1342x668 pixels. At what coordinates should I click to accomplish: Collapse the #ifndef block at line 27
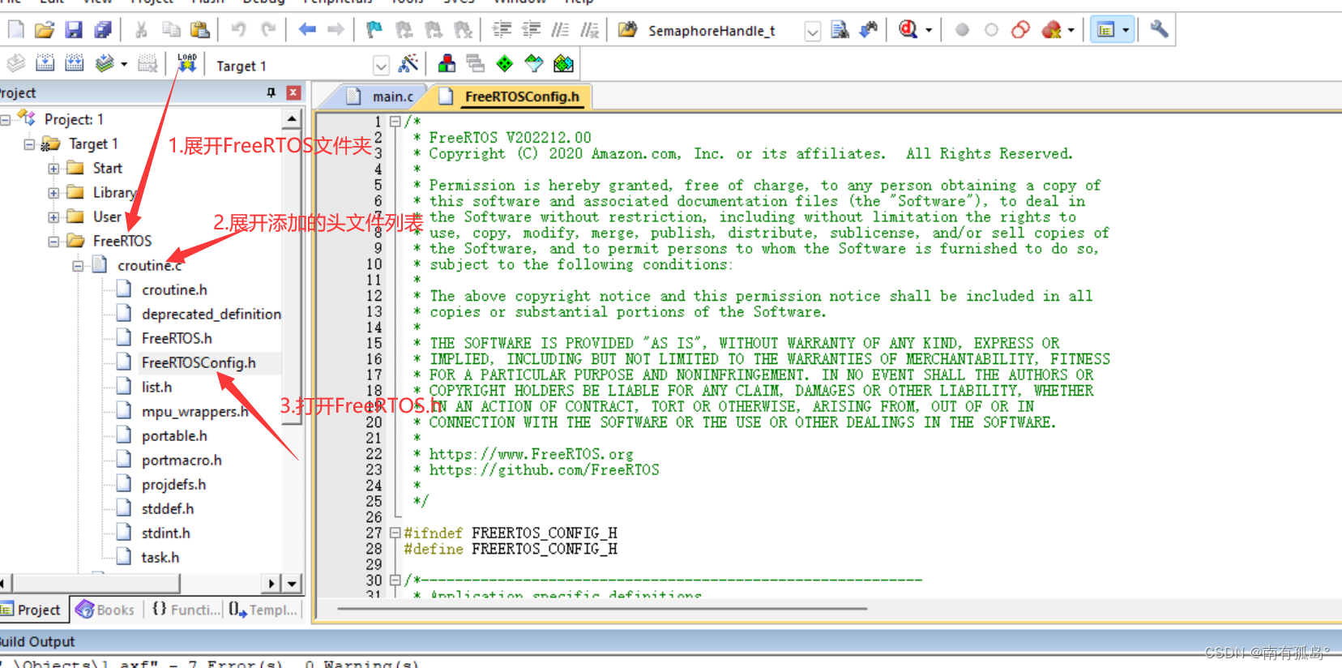395,533
